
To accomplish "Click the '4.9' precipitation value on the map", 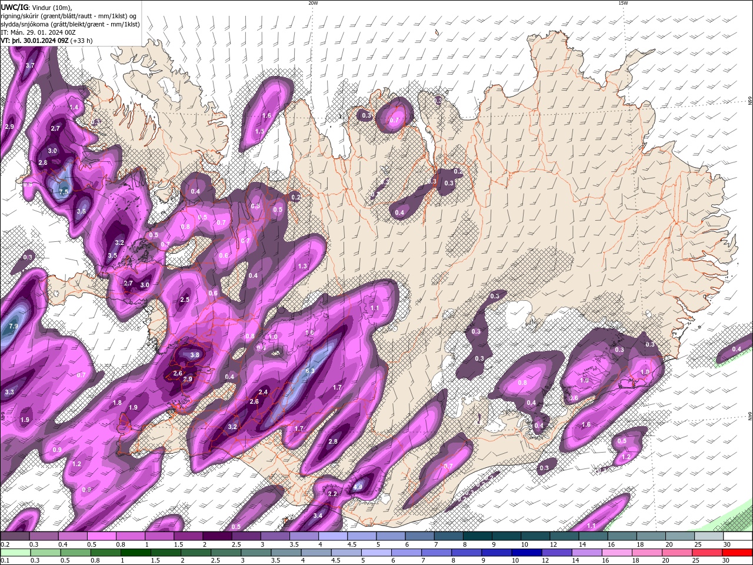I will click(358, 487).
